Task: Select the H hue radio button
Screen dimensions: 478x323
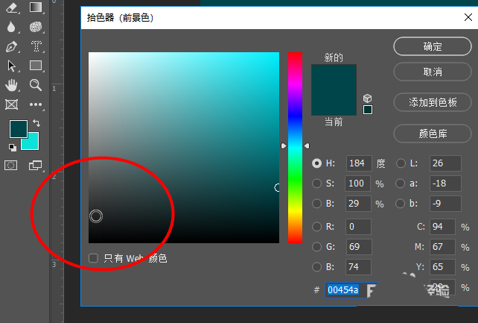Action: [x=316, y=163]
